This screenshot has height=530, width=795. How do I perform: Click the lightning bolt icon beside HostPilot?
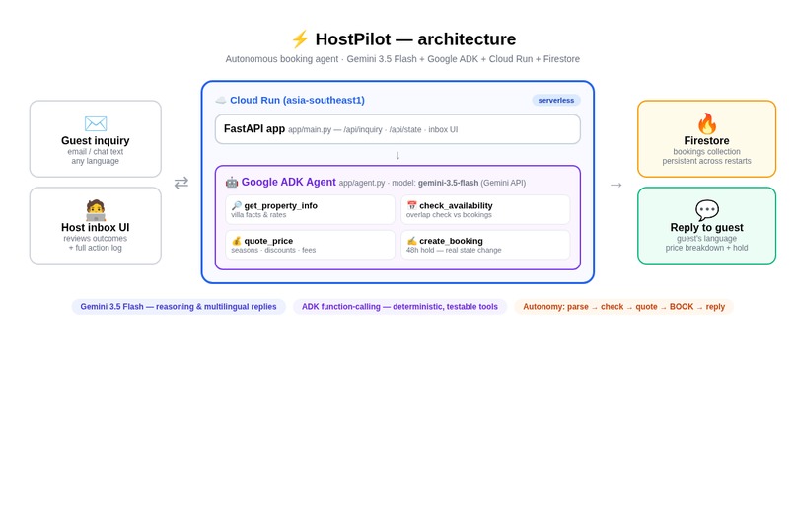300,39
